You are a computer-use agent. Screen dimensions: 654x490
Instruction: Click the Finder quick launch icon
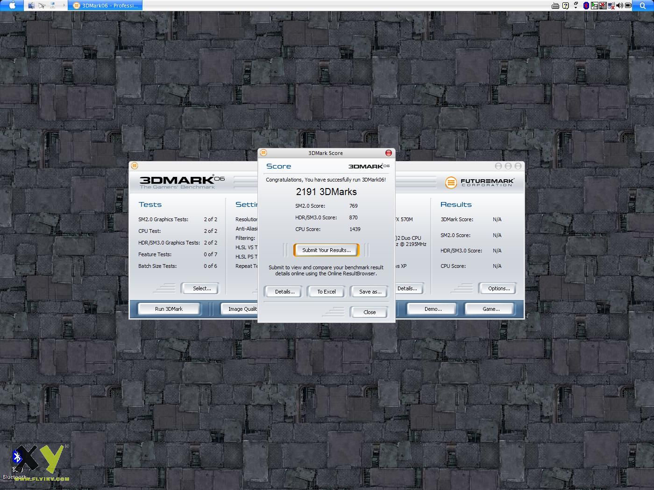point(31,6)
